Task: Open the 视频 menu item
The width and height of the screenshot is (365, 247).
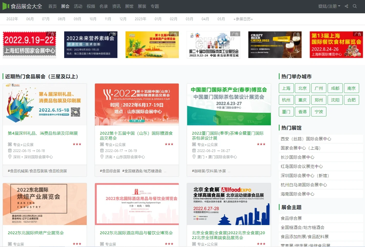Action: [91, 6]
